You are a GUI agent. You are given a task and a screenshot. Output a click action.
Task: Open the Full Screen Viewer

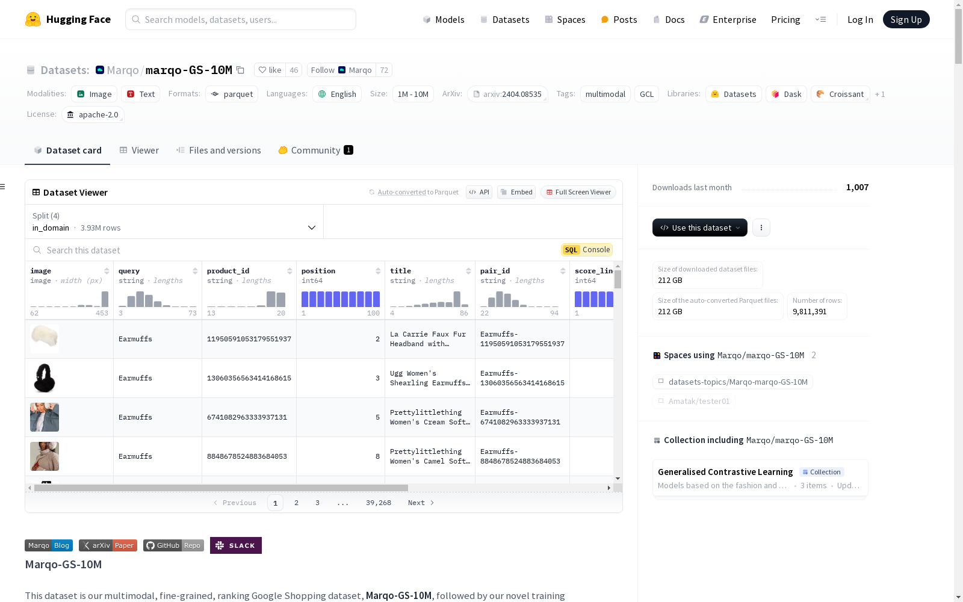(x=578, y=192)
